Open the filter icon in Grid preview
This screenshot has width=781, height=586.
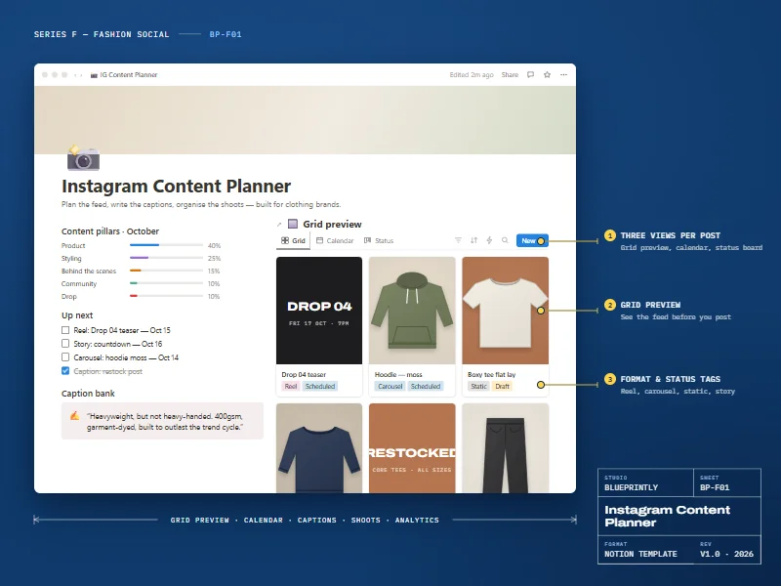click(x=458, y=240)
